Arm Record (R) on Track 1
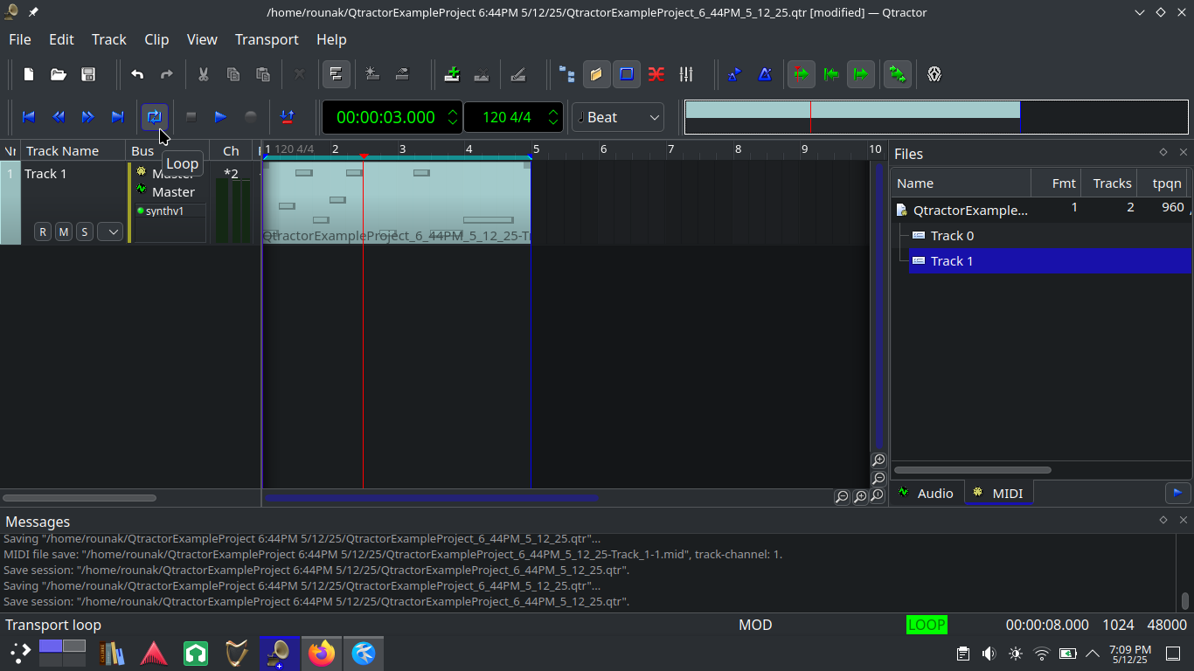This screenshot has width=1194, height=671. point(42,232)
